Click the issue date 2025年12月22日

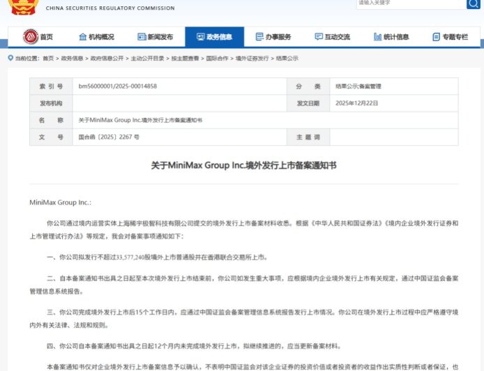pos(356,103)
